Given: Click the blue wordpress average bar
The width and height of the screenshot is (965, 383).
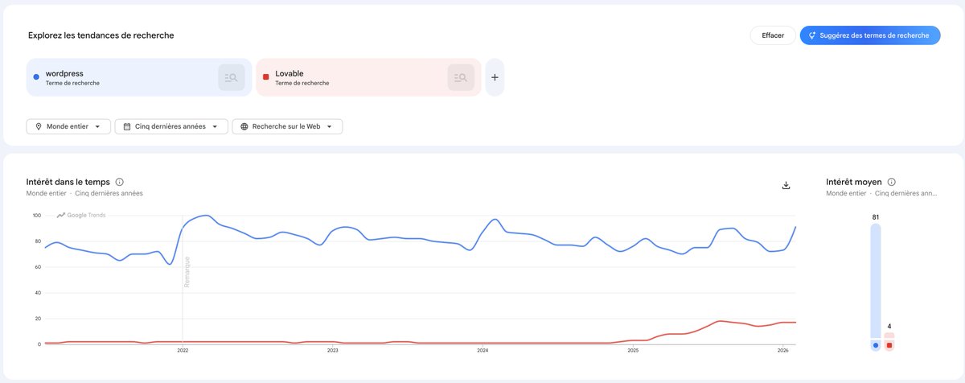Looking at the screenshot, I should (876, 287).
